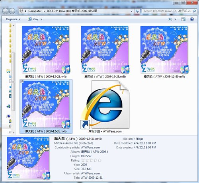Click the search magnifier icon

point(194,11)
